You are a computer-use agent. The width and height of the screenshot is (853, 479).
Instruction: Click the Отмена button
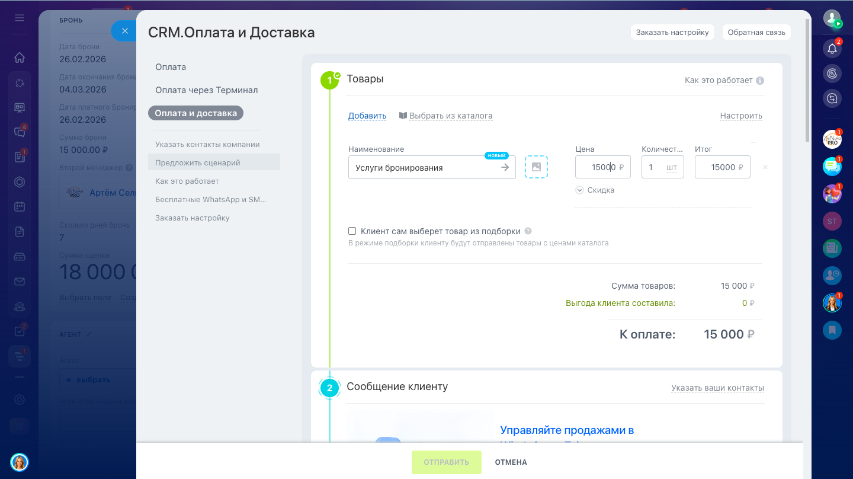pos(511,462)
